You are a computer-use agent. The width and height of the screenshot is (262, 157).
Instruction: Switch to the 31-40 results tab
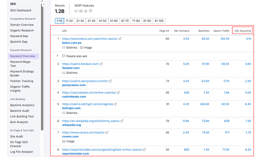point(92,21)
